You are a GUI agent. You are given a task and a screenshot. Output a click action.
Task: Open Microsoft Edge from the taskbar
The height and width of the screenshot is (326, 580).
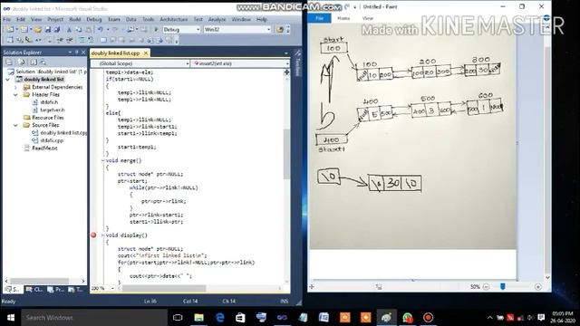click(219, 318)
